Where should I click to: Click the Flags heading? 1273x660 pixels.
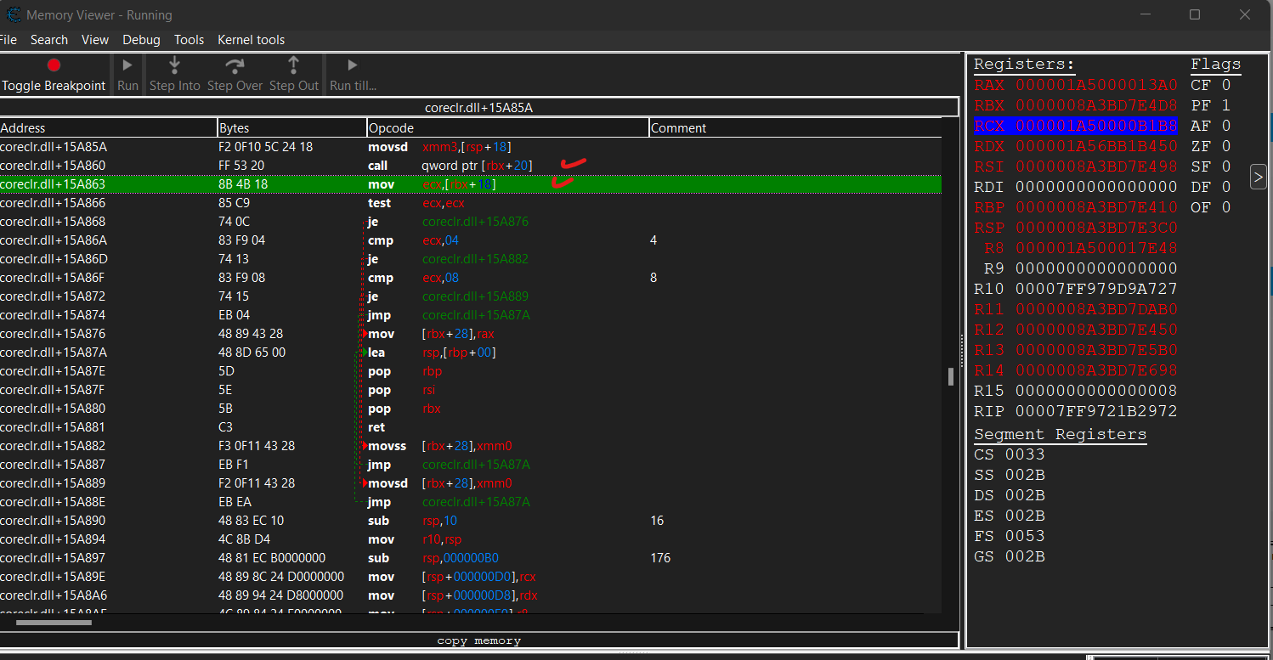[x=1215, y=65]
